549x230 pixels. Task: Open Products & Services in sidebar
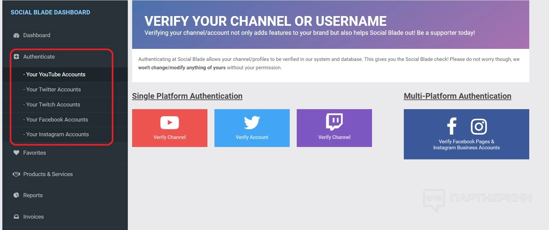click(65, 174)
